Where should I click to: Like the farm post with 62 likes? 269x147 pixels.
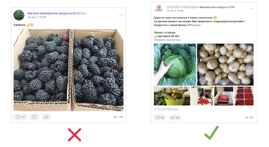coord(160,118)
